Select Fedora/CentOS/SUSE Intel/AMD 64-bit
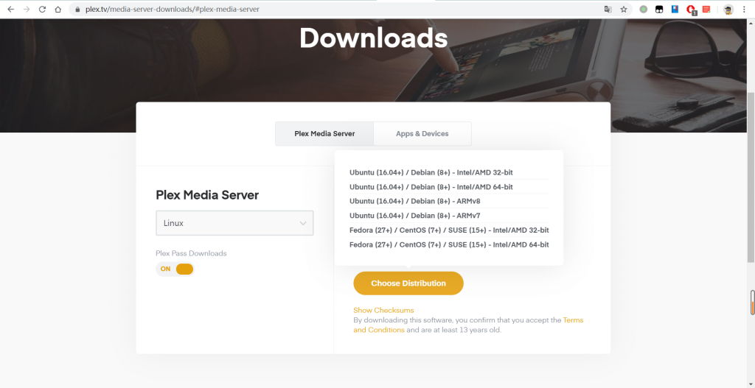Viewport: 755px width, 388px height. point(449,244)
